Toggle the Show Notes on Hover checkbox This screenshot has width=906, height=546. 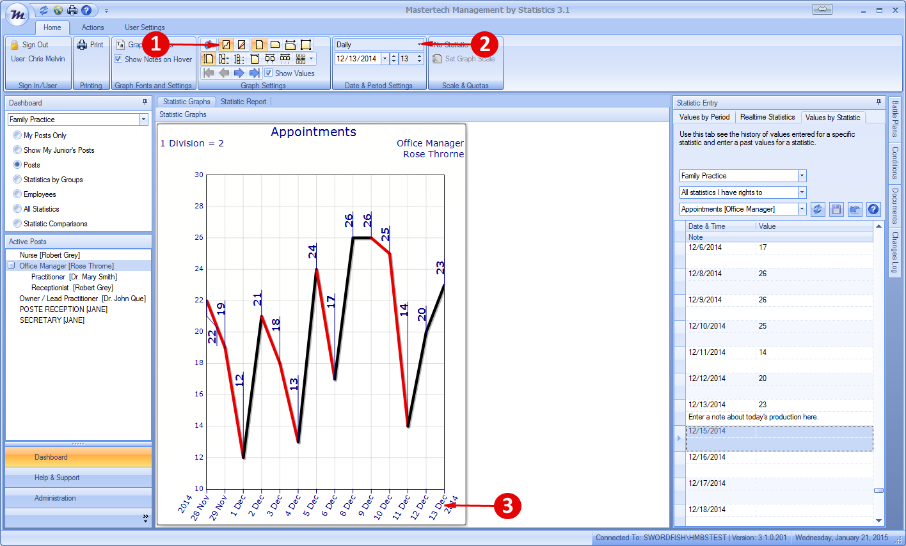click(x=118, y=59)
